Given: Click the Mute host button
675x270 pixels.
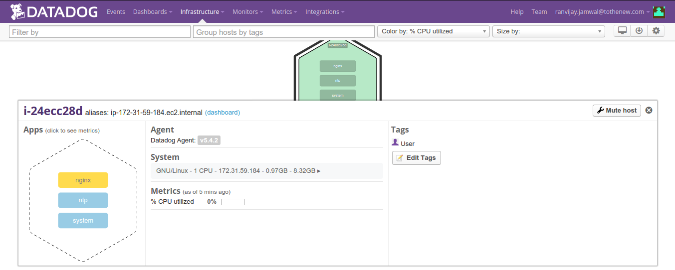Looking at the screenshot, I should [x=617, y=111].
